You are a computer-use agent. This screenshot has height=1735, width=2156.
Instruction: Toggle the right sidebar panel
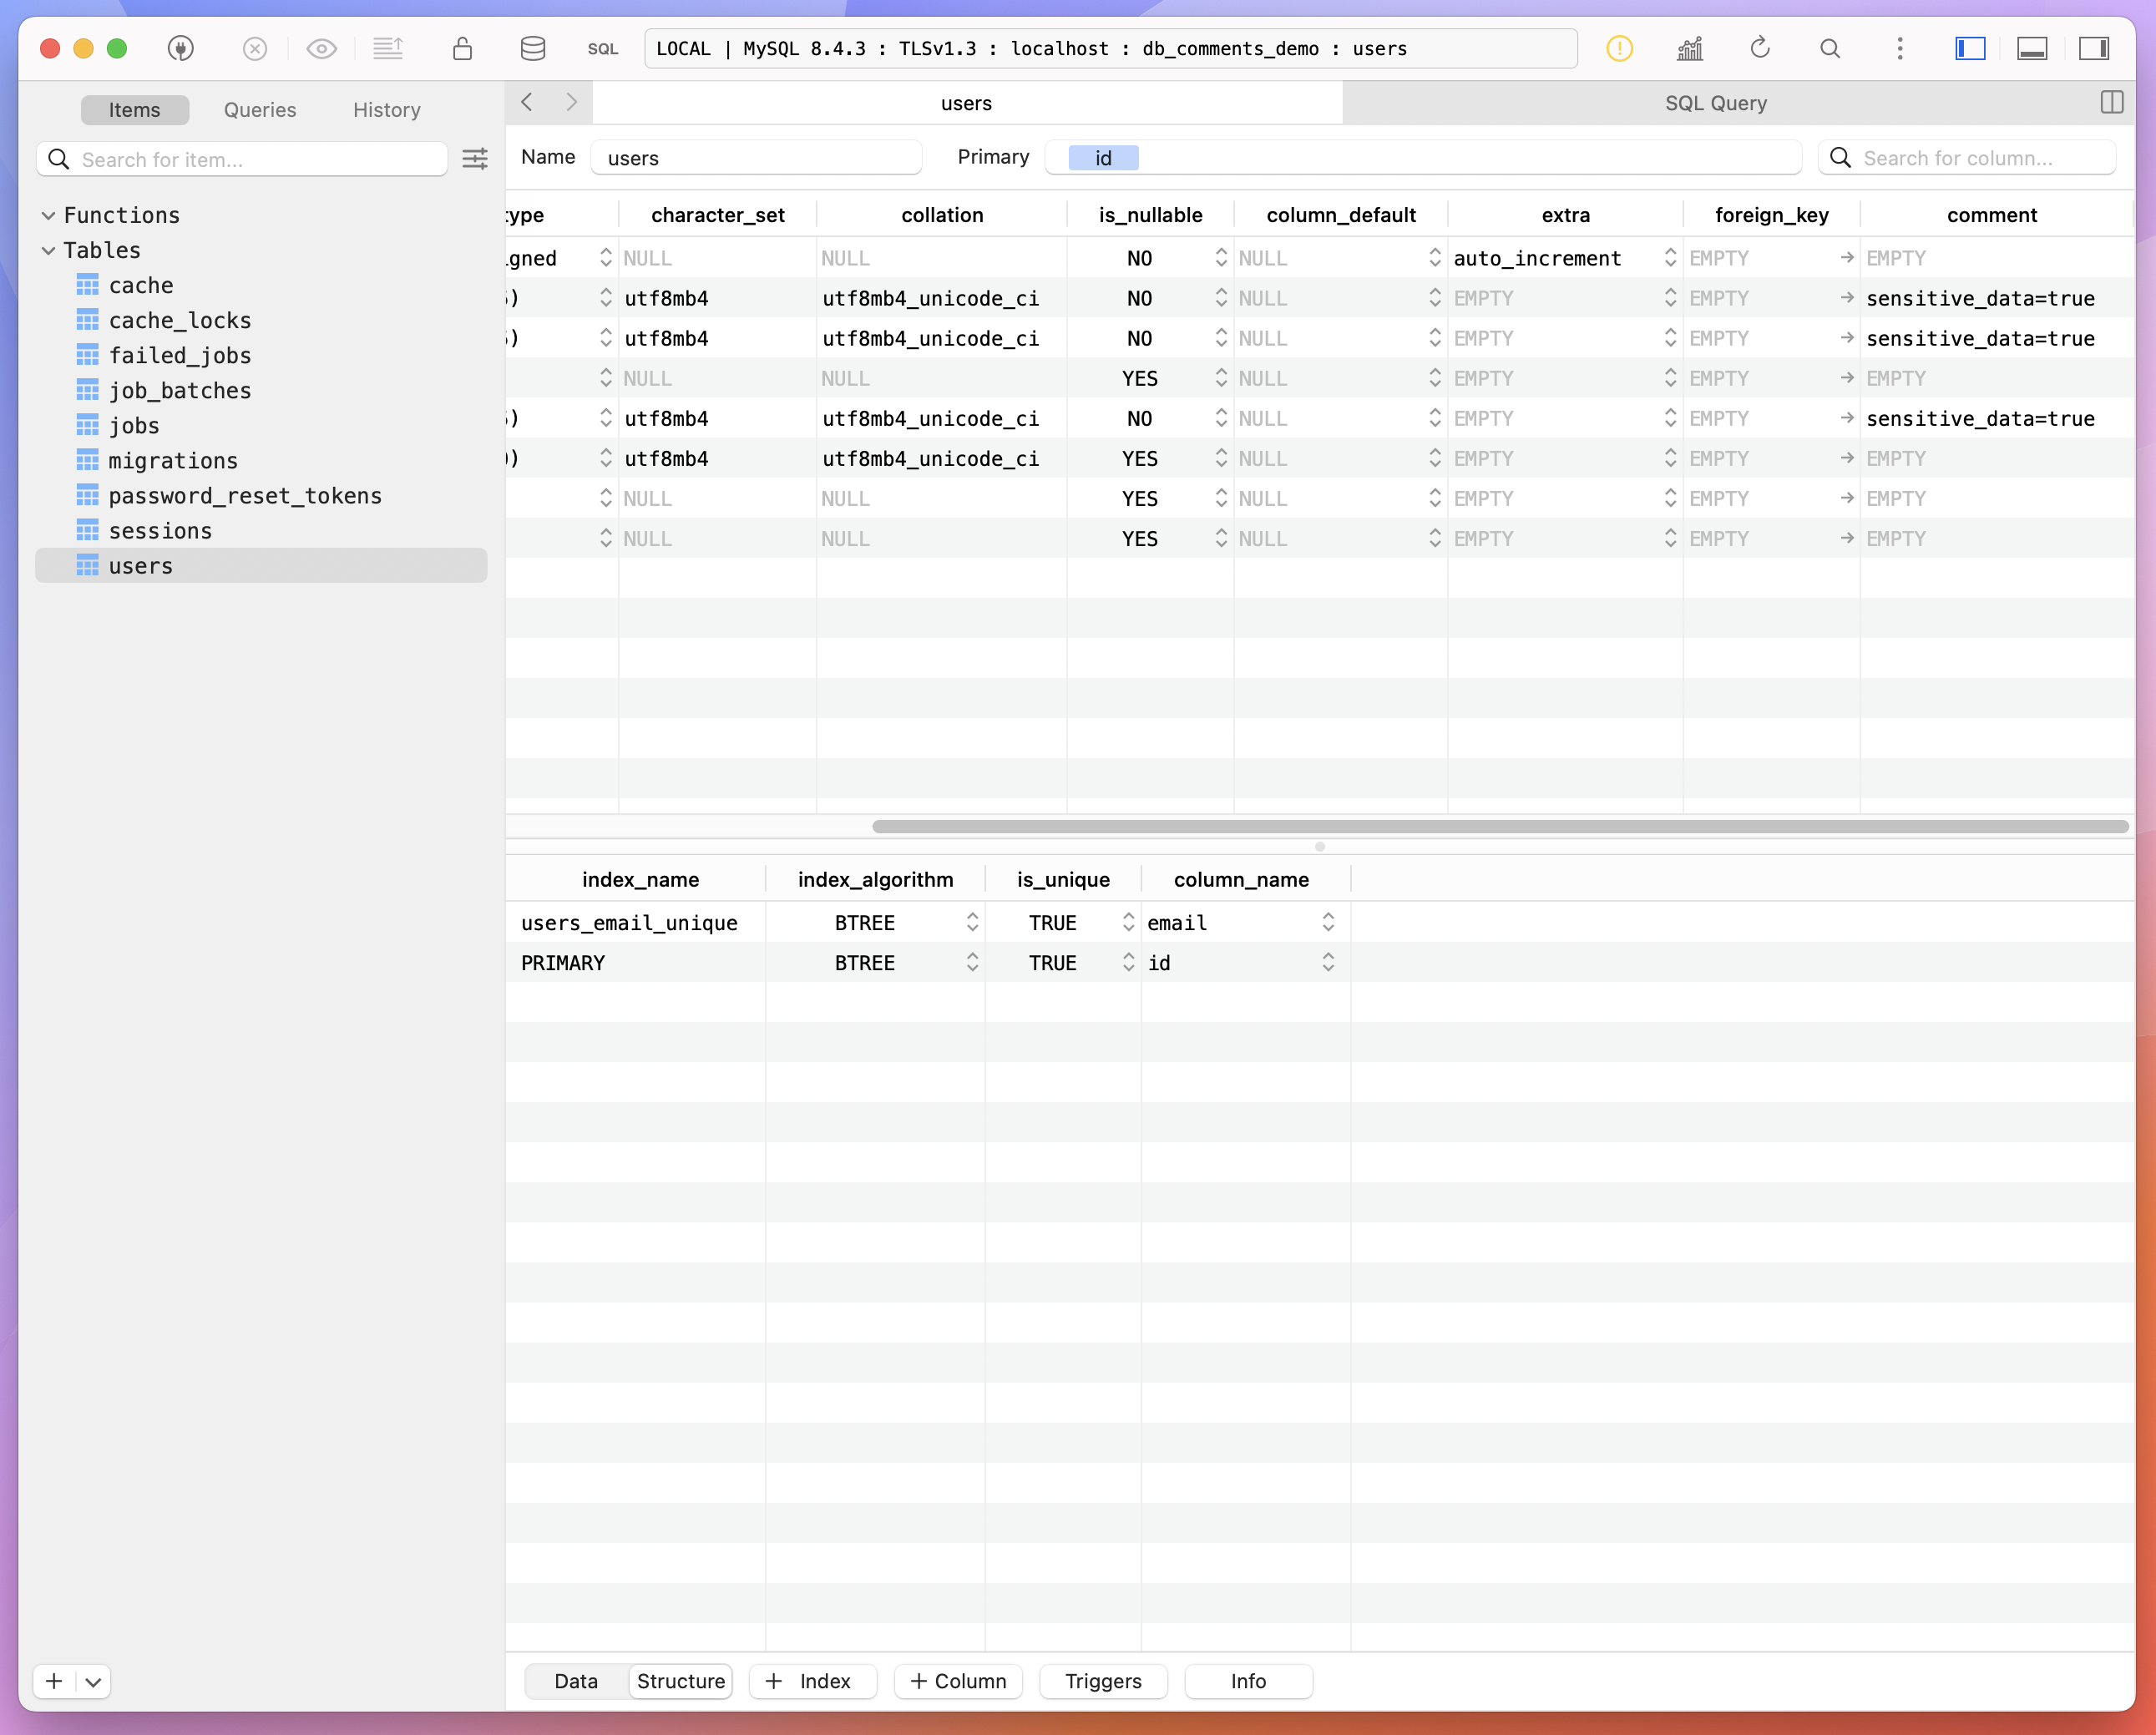(2094, 48)
